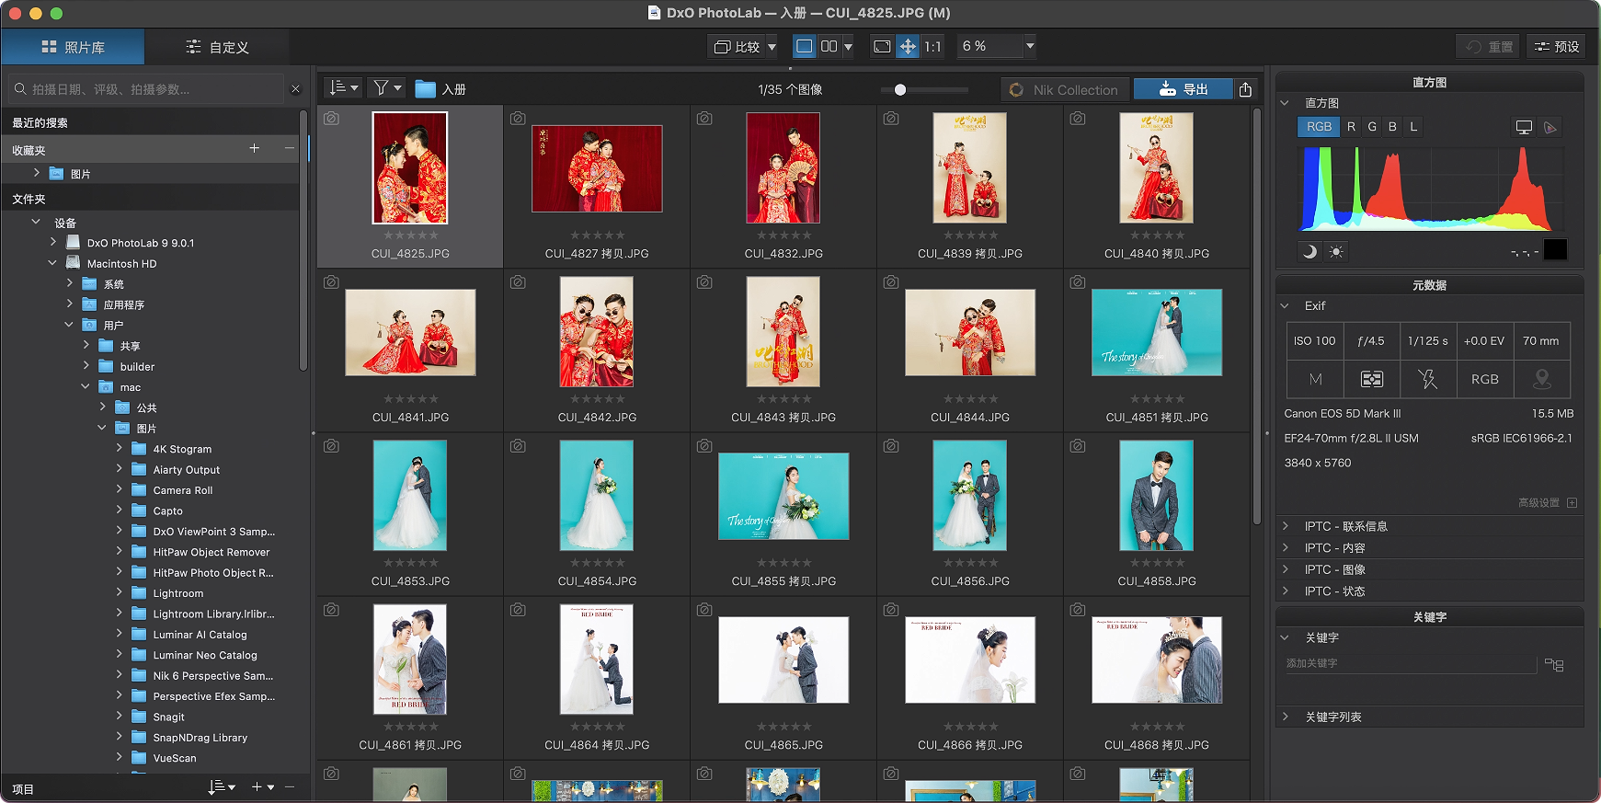Switch to the 自定义 tab
Screen dimensions: 1601x803
[x=217, y=47]
